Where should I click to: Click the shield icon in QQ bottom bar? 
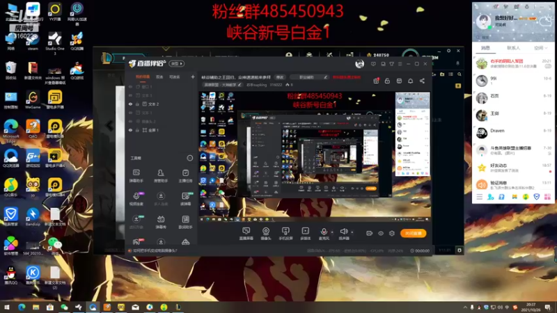coord(536,197)
